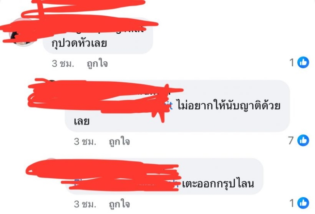Click the blue thumbs-up icon beside กุปวดหัวเลย comment
This screenshot has width=315, height=214.
pyautogui.click(x=303, y=62)
